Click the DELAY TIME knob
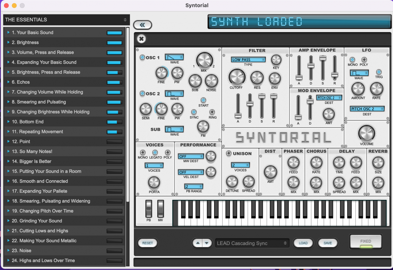 (339, 163)
